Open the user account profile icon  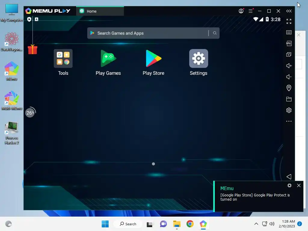tap(241, 11)
